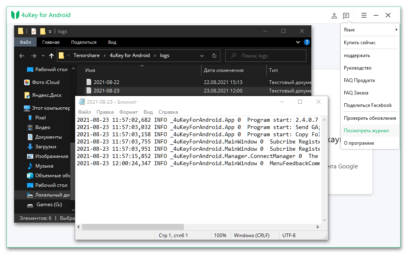
Task: Open Notepad Файл menu
Action: pyautogui.click(x=84, y=112)
